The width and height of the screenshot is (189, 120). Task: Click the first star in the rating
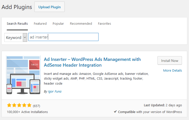pos(9,105)
